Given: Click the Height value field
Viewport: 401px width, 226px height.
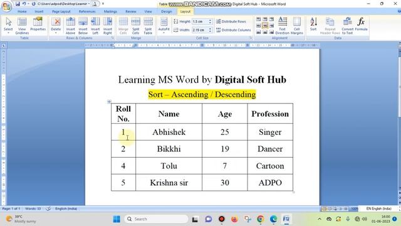Looking at the screenshot, I should click(200, 21).
